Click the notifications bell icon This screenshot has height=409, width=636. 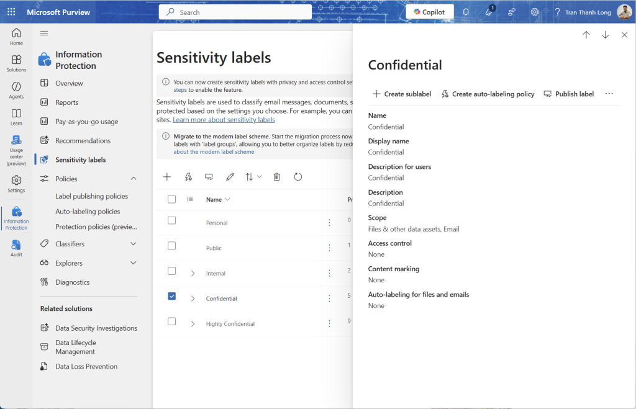click(466, 12)
